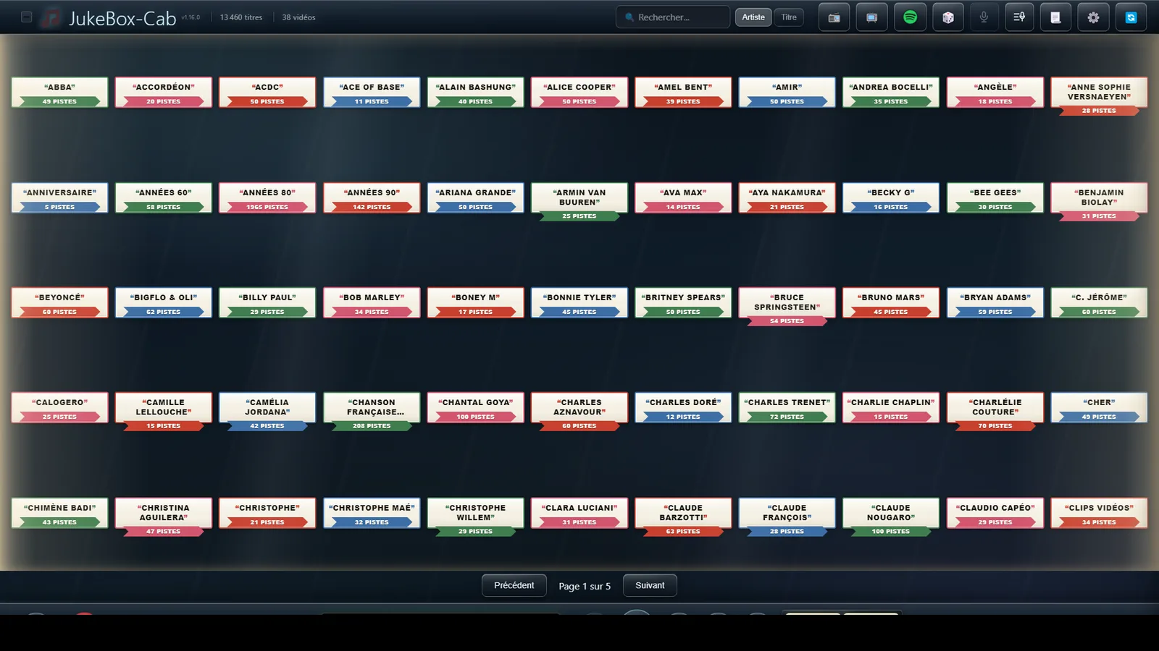Viewport: 1159px width, 651px height.
Task: Open the Beyoncé artist card
Action: coord(59,303)
